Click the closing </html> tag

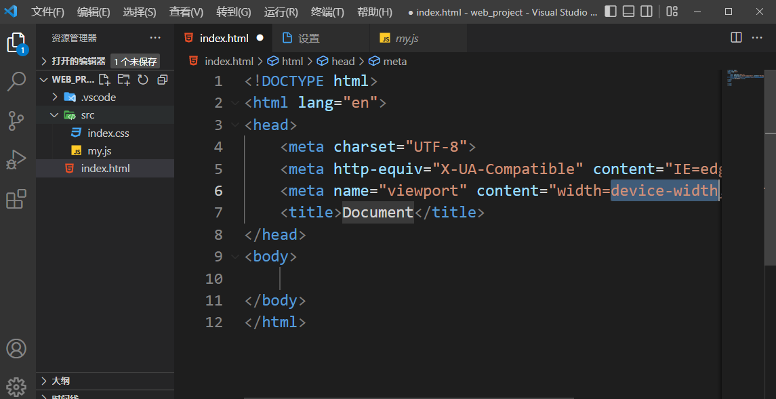[276, 322]
